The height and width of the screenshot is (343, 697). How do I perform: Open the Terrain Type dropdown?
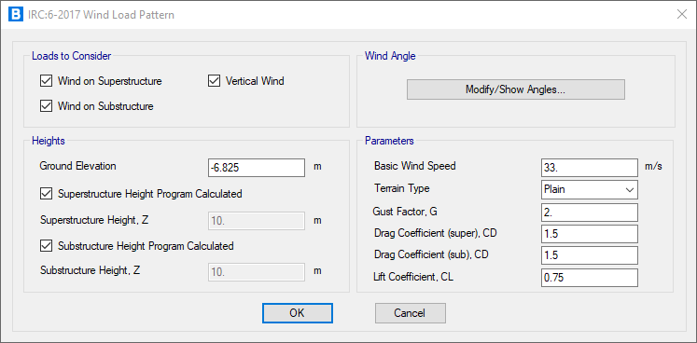pyautogui.click(x=590, y=189)
